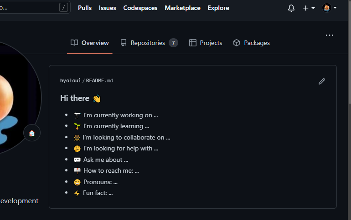Click text Ask me about

[x=106, y=160]
